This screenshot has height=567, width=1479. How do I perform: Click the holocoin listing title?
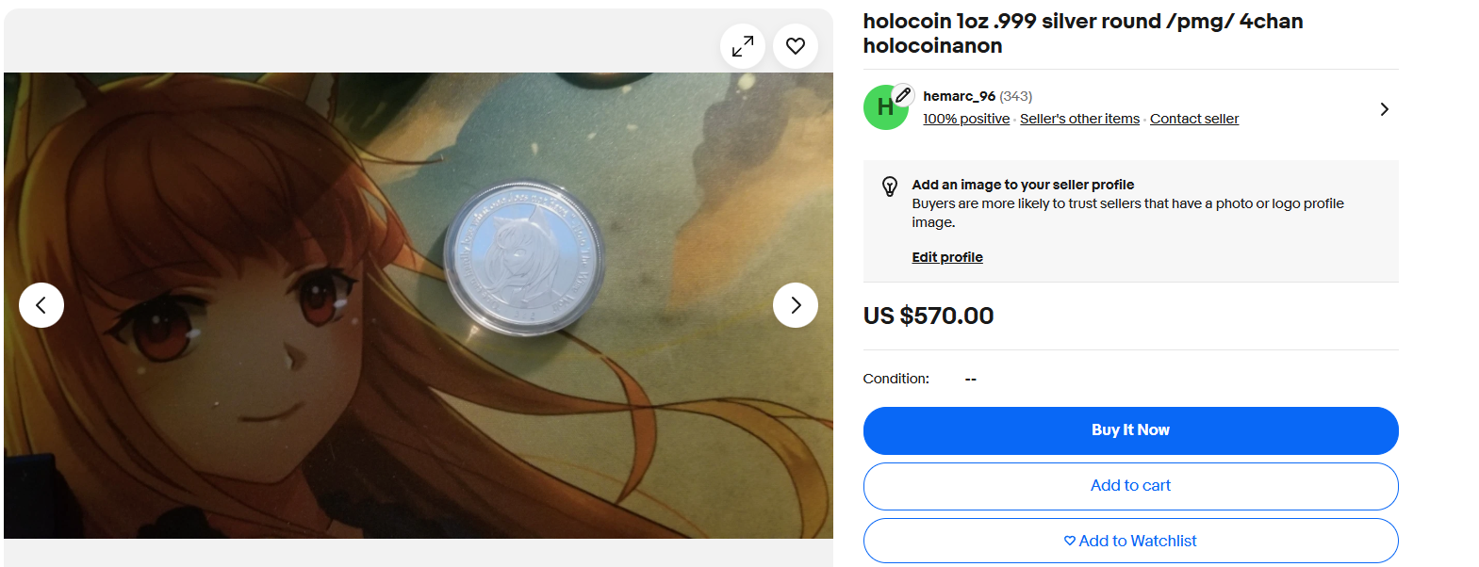click(x=1083, y=33)
